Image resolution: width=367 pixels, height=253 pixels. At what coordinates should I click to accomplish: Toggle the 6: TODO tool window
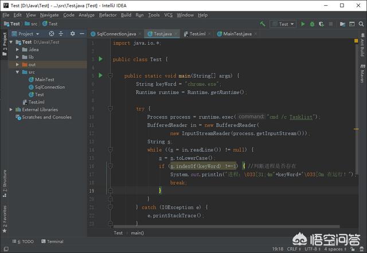coord(22,242)
